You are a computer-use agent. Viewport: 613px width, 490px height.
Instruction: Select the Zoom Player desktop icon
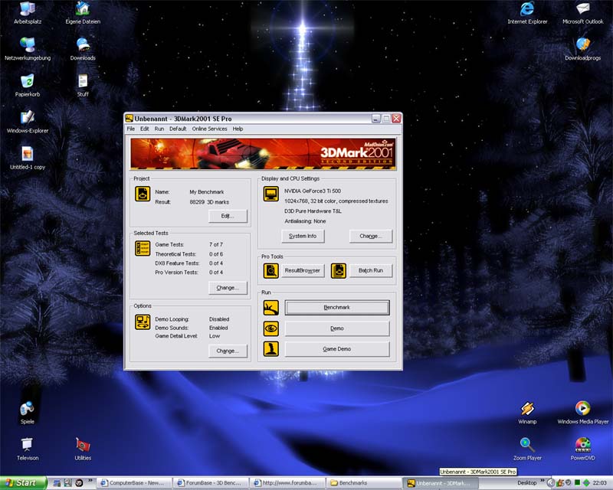click(527, 449)
